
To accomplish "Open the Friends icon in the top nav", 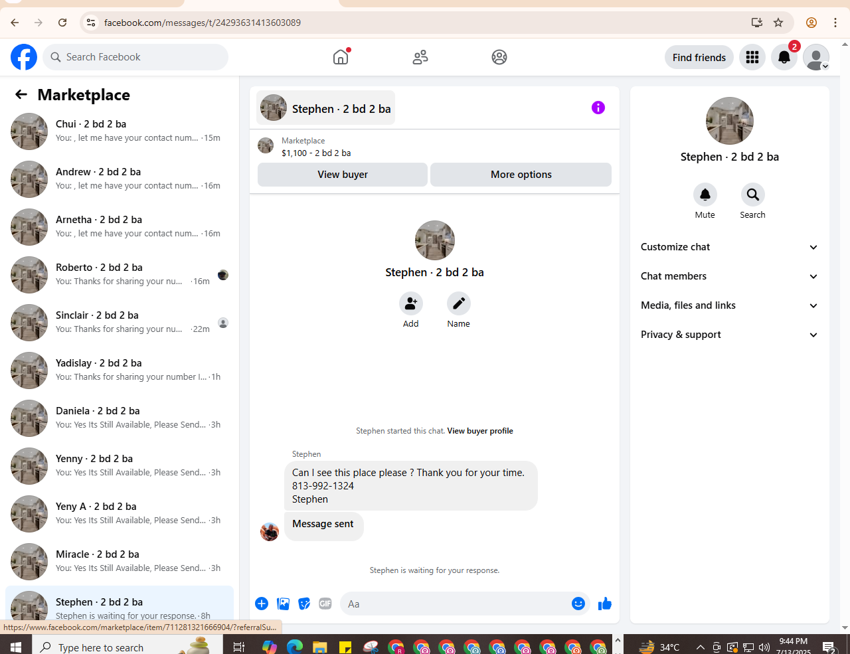I will pos(420,57).
